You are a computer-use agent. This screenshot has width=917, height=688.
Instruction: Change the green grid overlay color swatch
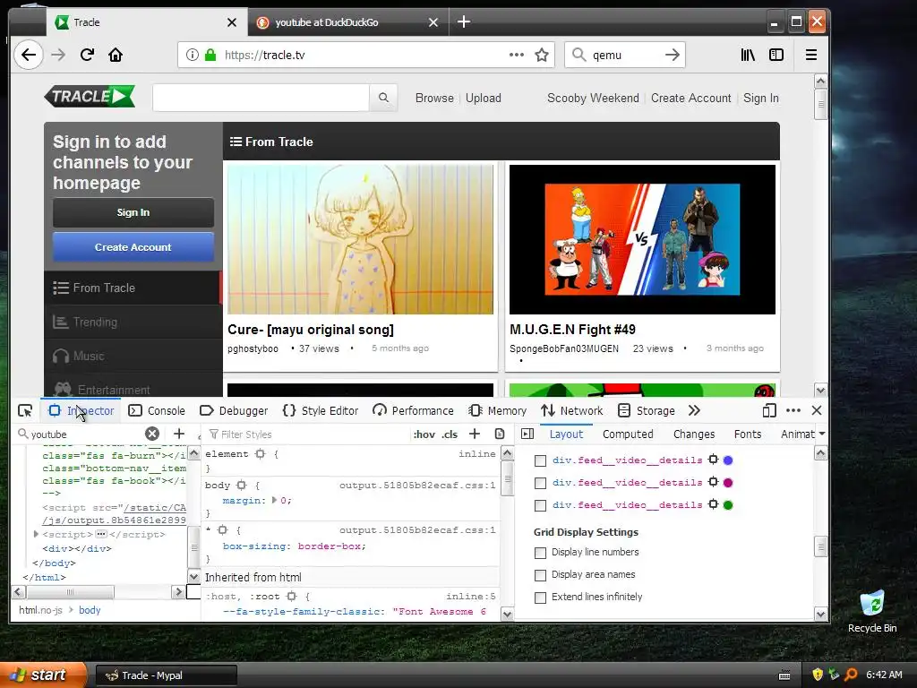click(728, 505)
